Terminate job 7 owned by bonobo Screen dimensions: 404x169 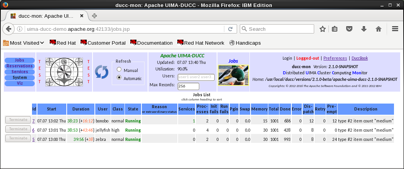[18, 120]
